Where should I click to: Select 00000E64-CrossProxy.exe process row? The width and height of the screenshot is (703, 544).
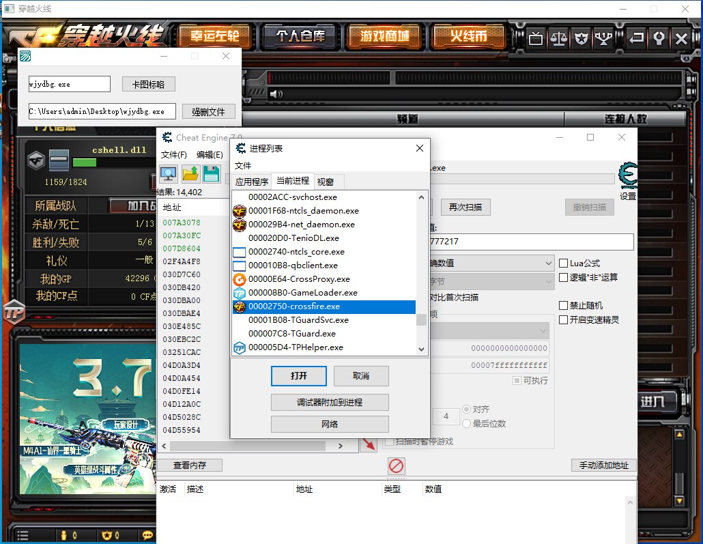point(324,279)
